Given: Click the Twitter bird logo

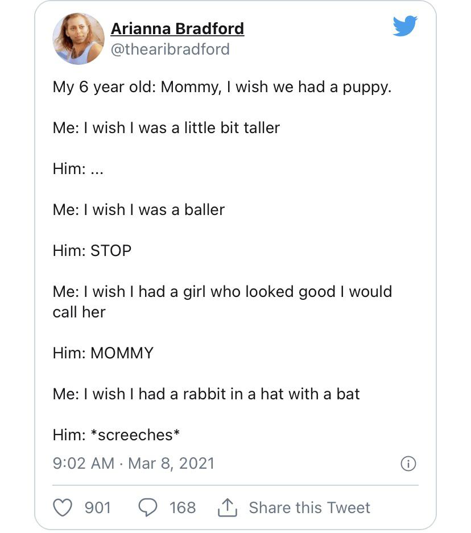Looking at the screenshot, I should click(405, 26).
